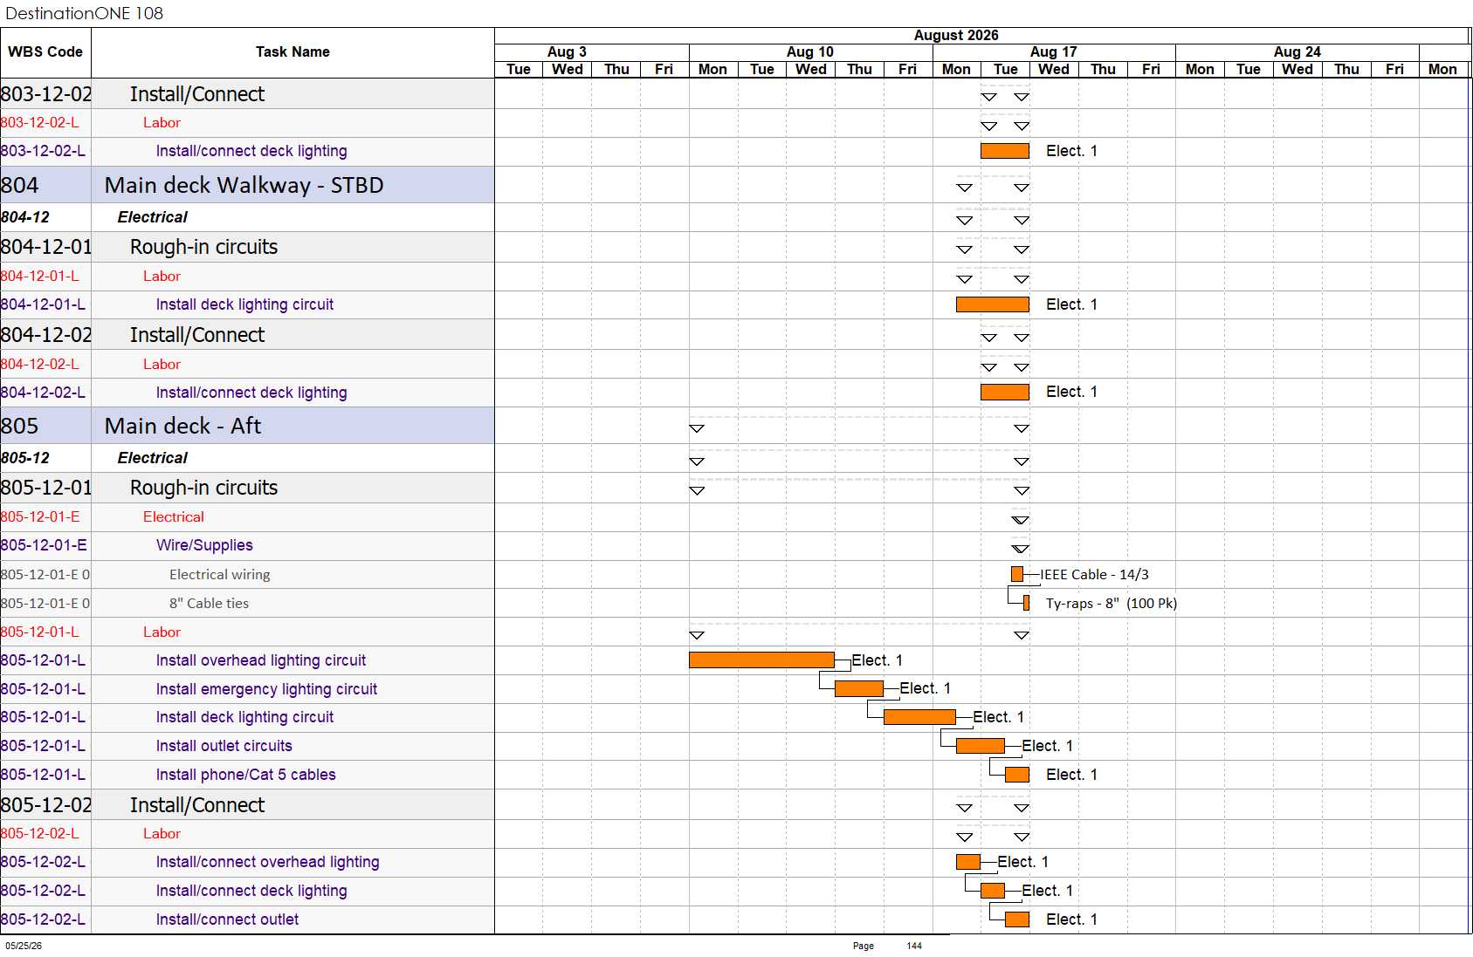Screen dimensions: 1473x957
Task: Select Install outlet circuits task
Action: tap(224, 746)
